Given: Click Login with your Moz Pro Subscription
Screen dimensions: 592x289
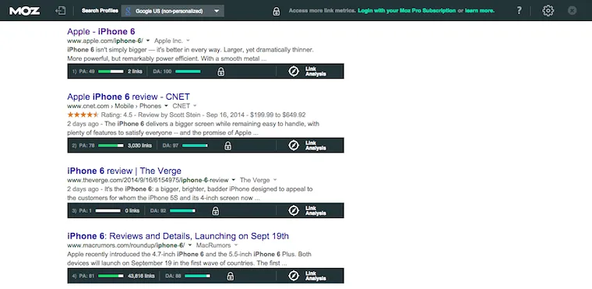Looking at the screenshot, I should point(407,11).
